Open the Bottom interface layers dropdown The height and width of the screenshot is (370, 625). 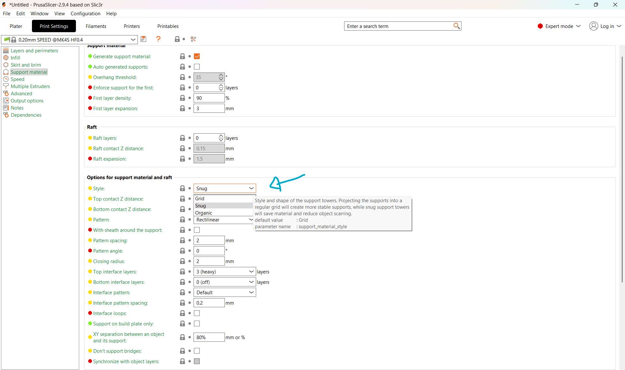tap(225, 282)
